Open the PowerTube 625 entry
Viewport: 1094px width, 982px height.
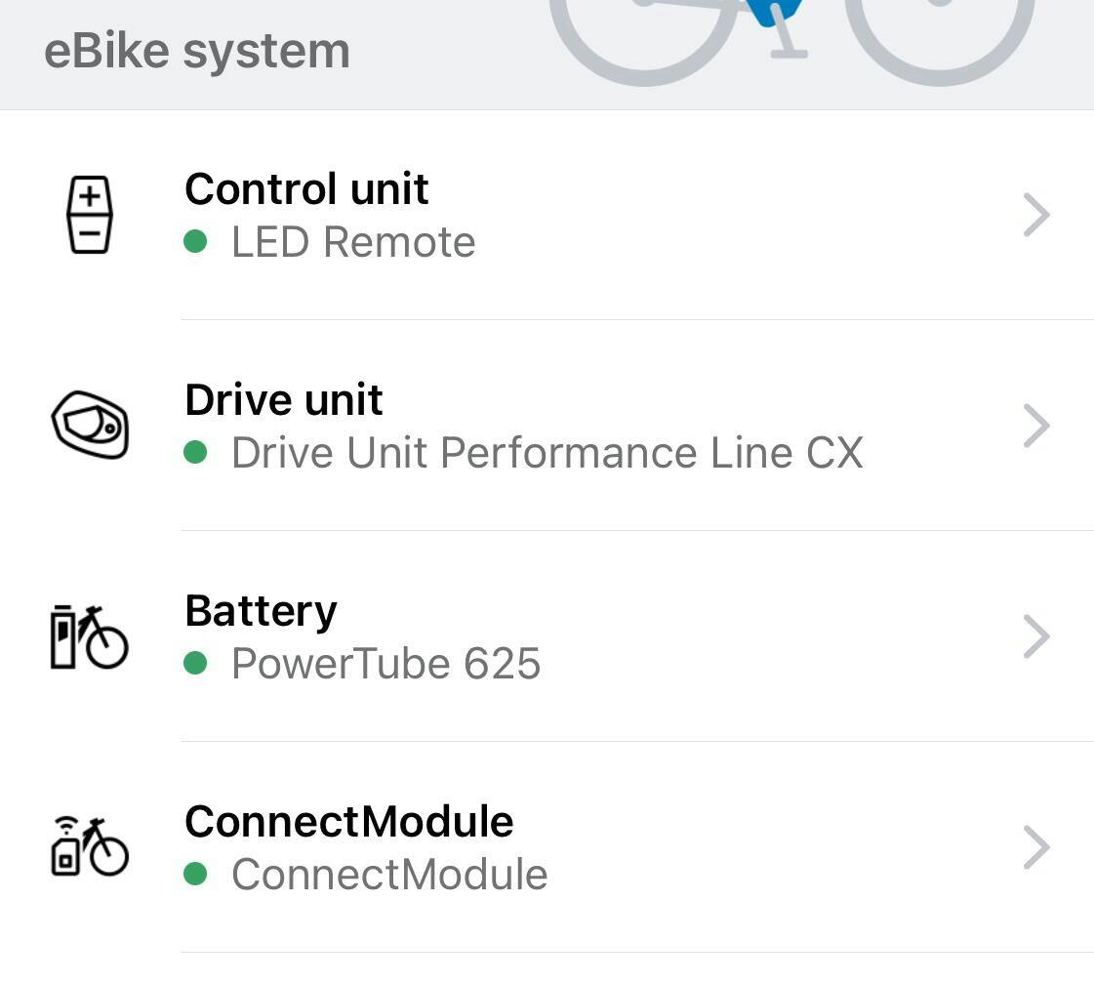385,664
